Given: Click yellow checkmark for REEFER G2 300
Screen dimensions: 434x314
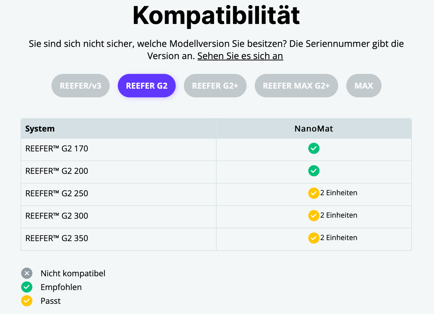Looking at the screenshot, I should [314, 216].
